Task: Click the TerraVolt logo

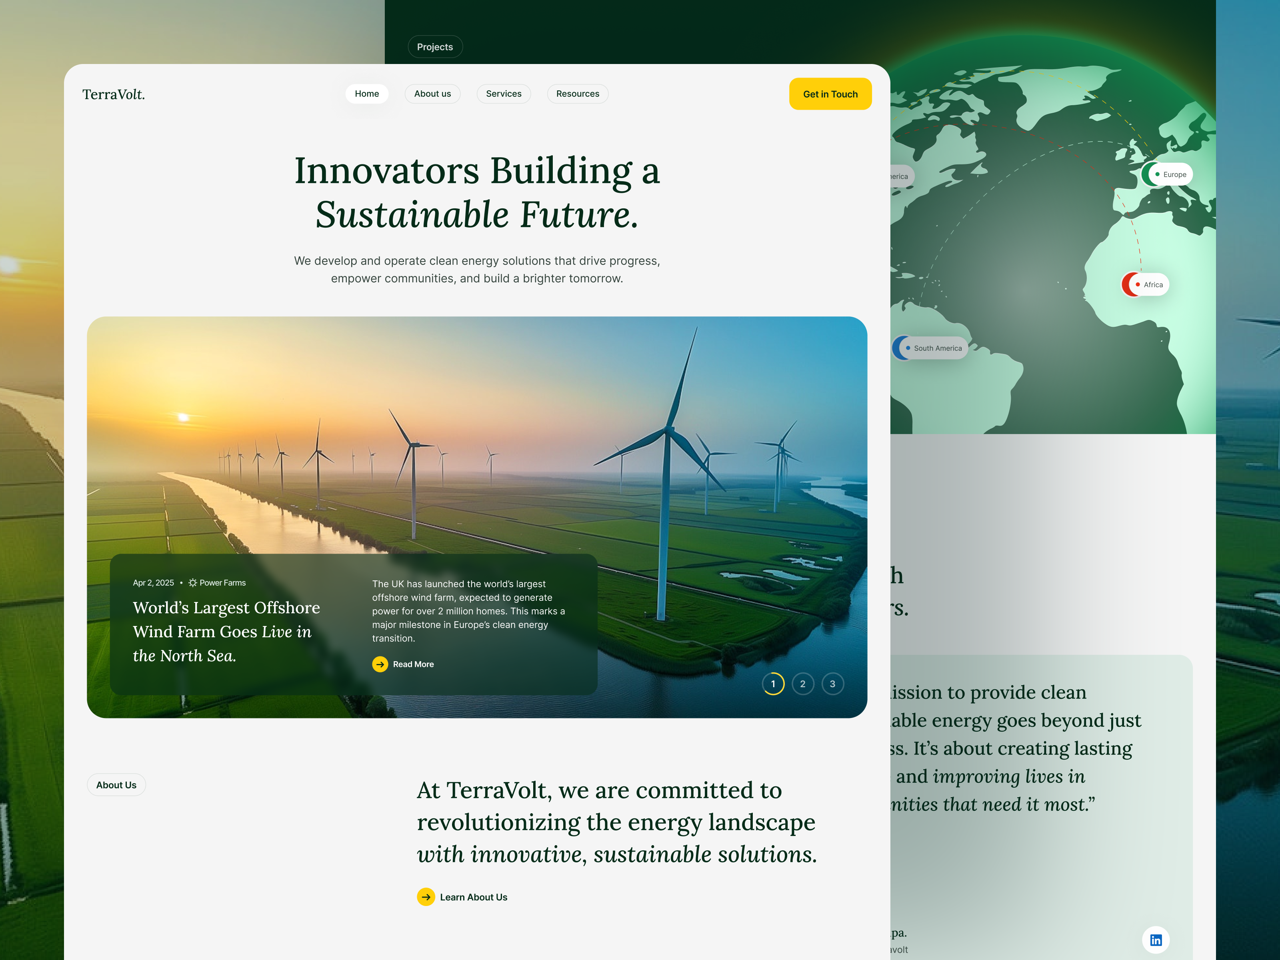Action: 114,94
